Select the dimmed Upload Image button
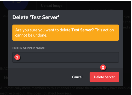Viewport: 132px width, 95px height. pyautogui.click(x=52, y=5)
